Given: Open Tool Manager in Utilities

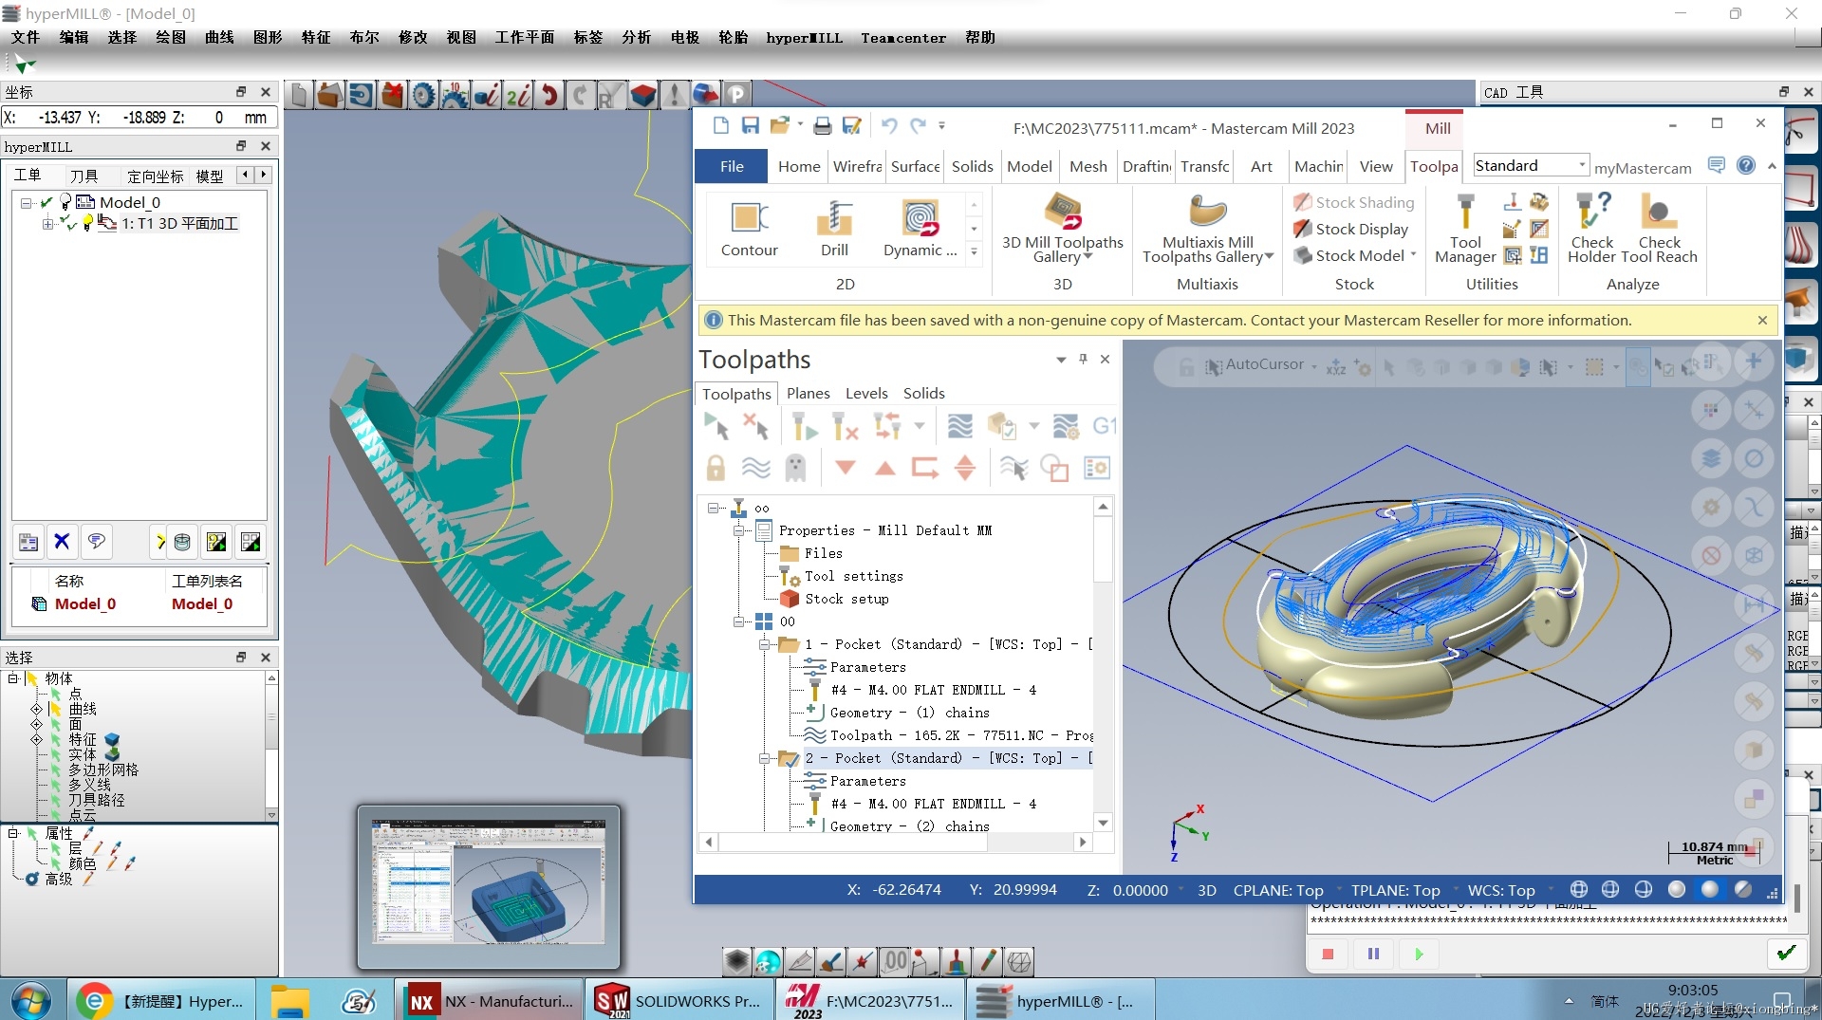Looking at the screenshot, I should click(1465, 230).
